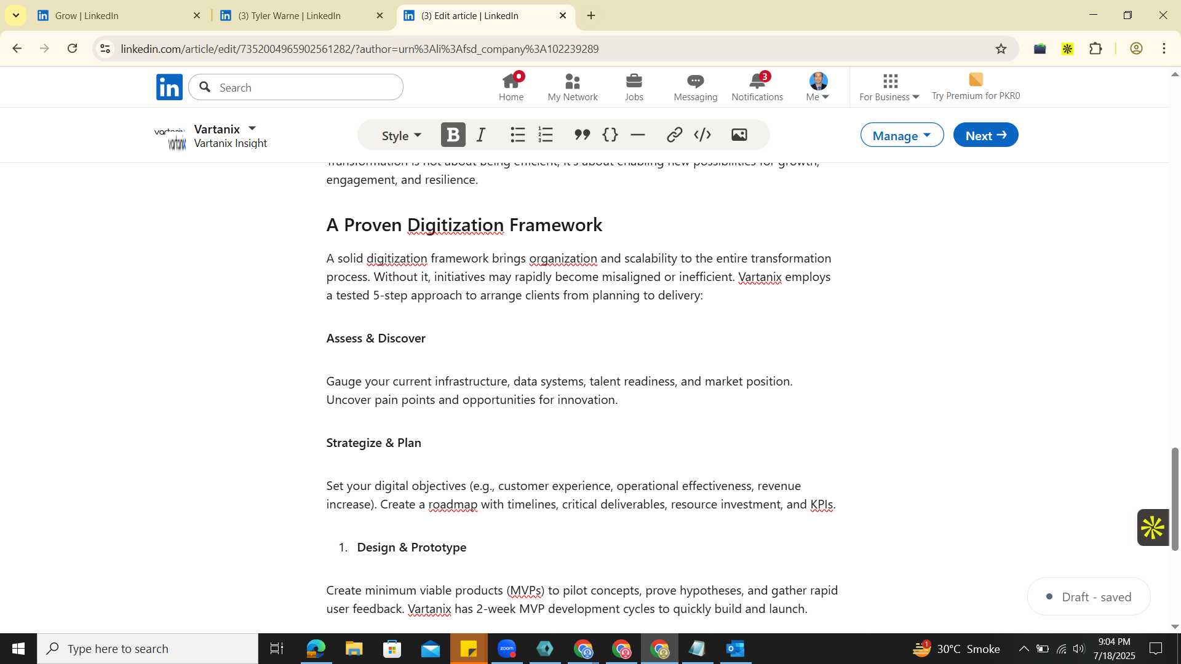Bookmark this page with star icon
1181x664 pixels.
coord(1001,49)
